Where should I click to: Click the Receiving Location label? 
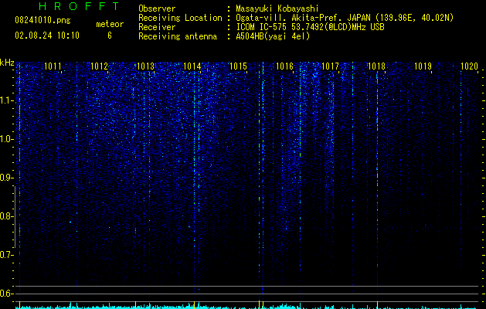[180, 18]
